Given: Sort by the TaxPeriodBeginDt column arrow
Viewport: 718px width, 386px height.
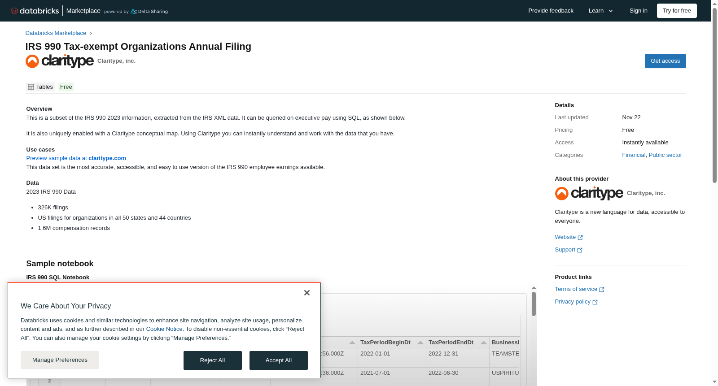Looking at the screenshot, I should 420,343.
